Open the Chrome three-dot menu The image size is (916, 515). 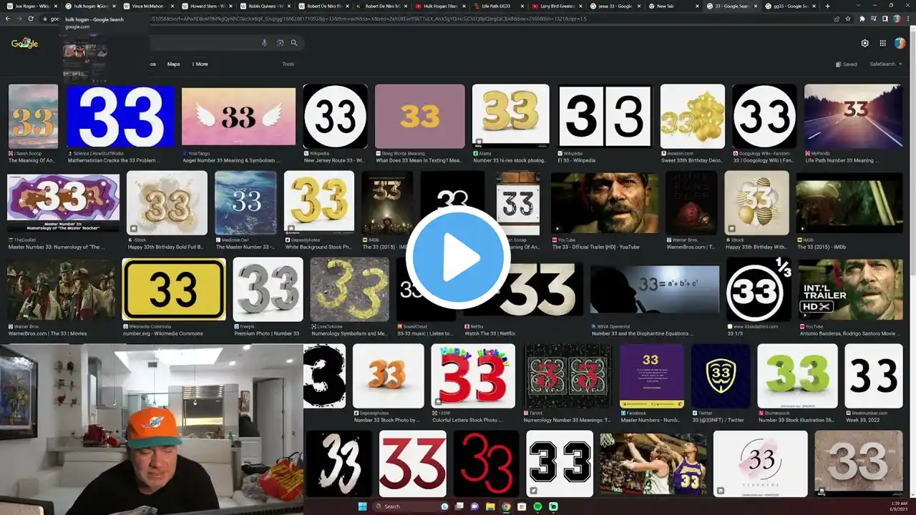point(908,19)
